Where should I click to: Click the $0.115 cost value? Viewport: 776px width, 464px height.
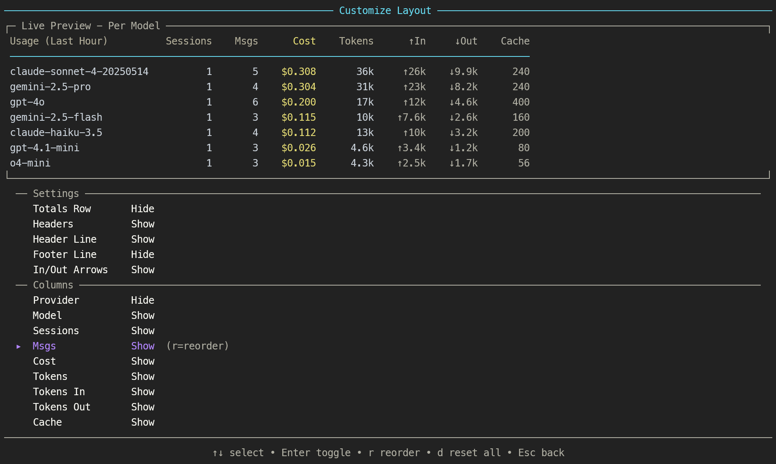(299, 117)
